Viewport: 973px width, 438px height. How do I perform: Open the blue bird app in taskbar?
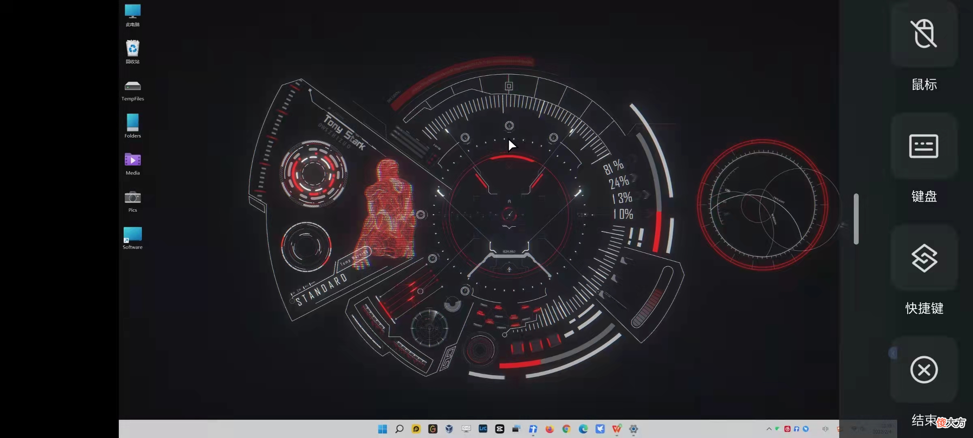click(600, 429)
